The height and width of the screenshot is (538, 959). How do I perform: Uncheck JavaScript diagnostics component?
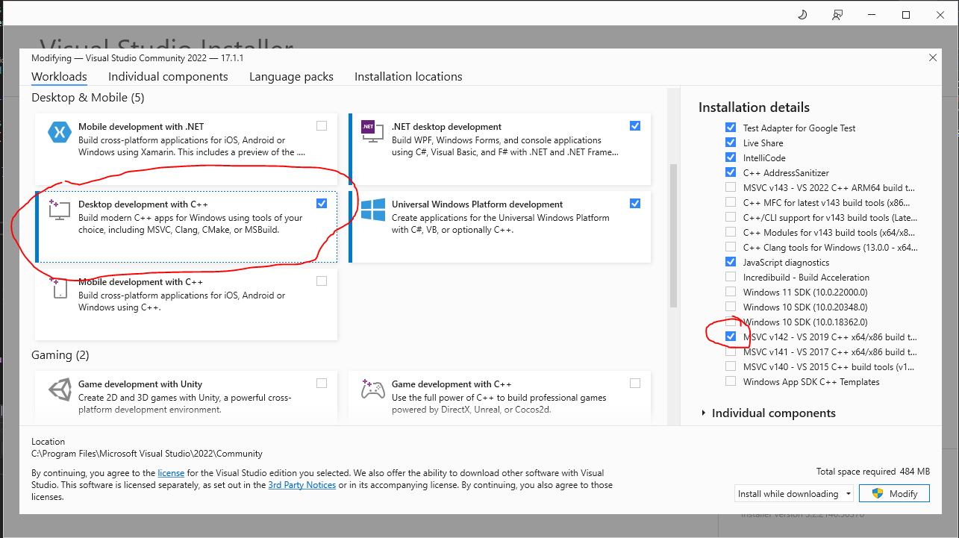point(731,263)
